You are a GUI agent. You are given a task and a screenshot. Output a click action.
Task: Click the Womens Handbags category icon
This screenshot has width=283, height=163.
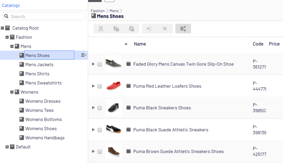coord(22,138)
